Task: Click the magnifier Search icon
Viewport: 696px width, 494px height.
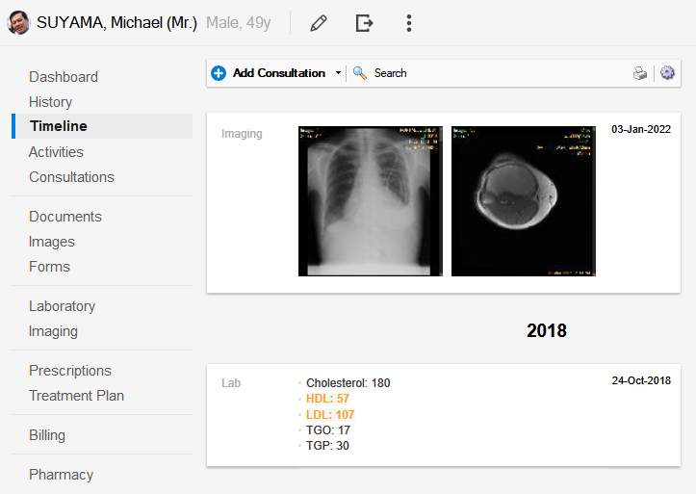Action: (x=360, y=73)
